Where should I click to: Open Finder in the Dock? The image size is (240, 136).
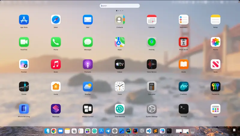47,131
